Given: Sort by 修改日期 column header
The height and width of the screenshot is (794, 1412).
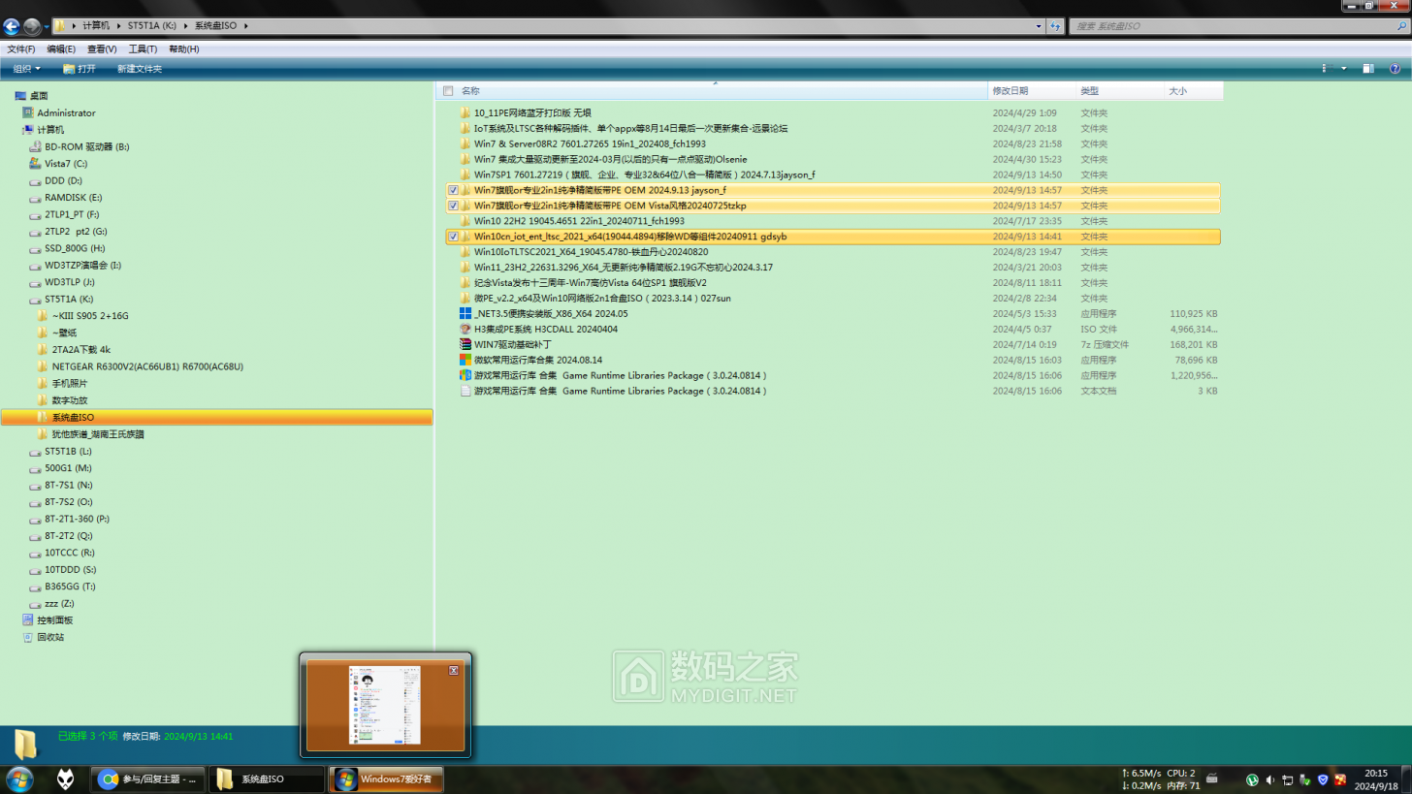Looking at the screenshot, I should point(1031,91).
